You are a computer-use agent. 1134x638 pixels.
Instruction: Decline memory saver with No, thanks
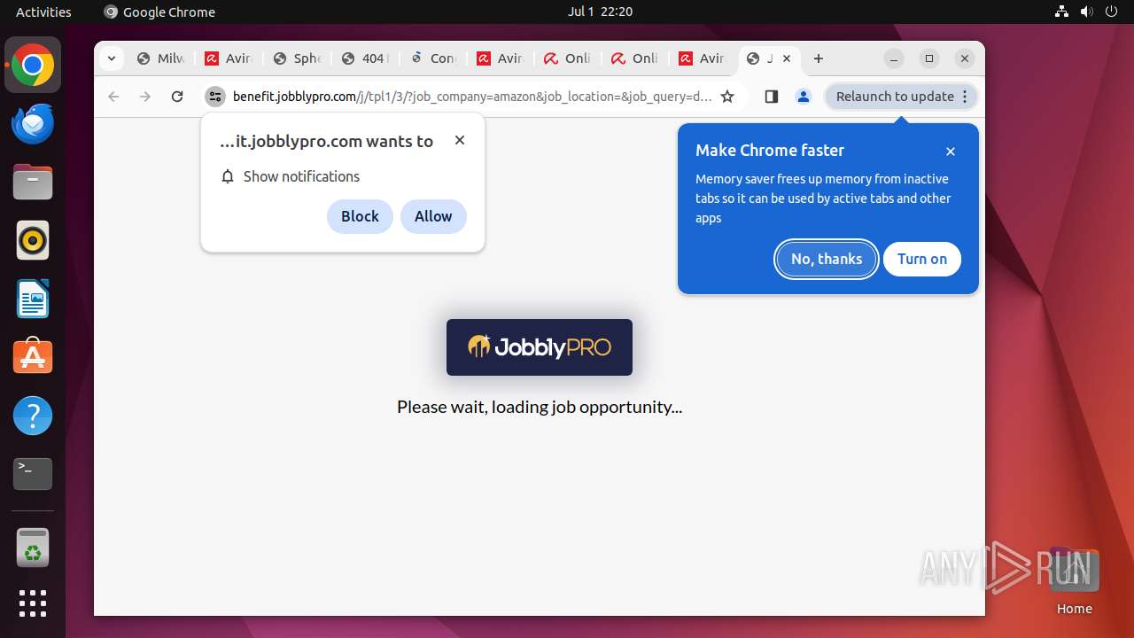[x=827, y=259]
